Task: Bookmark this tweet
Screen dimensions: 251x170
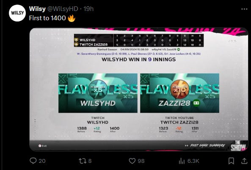Action: click(231, 161)
